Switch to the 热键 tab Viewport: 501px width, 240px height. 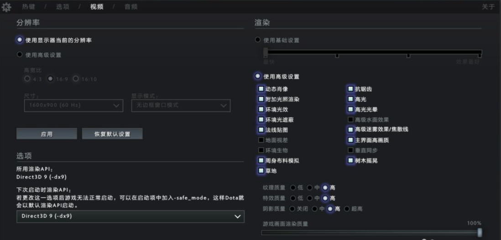click(28, 7)
